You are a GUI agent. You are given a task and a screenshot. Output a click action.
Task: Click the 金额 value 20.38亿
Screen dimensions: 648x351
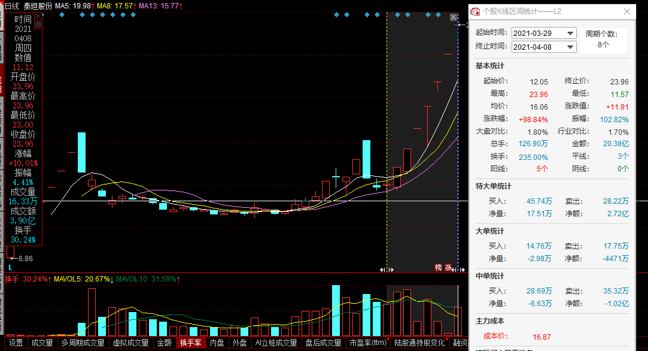tap(616, 144)
